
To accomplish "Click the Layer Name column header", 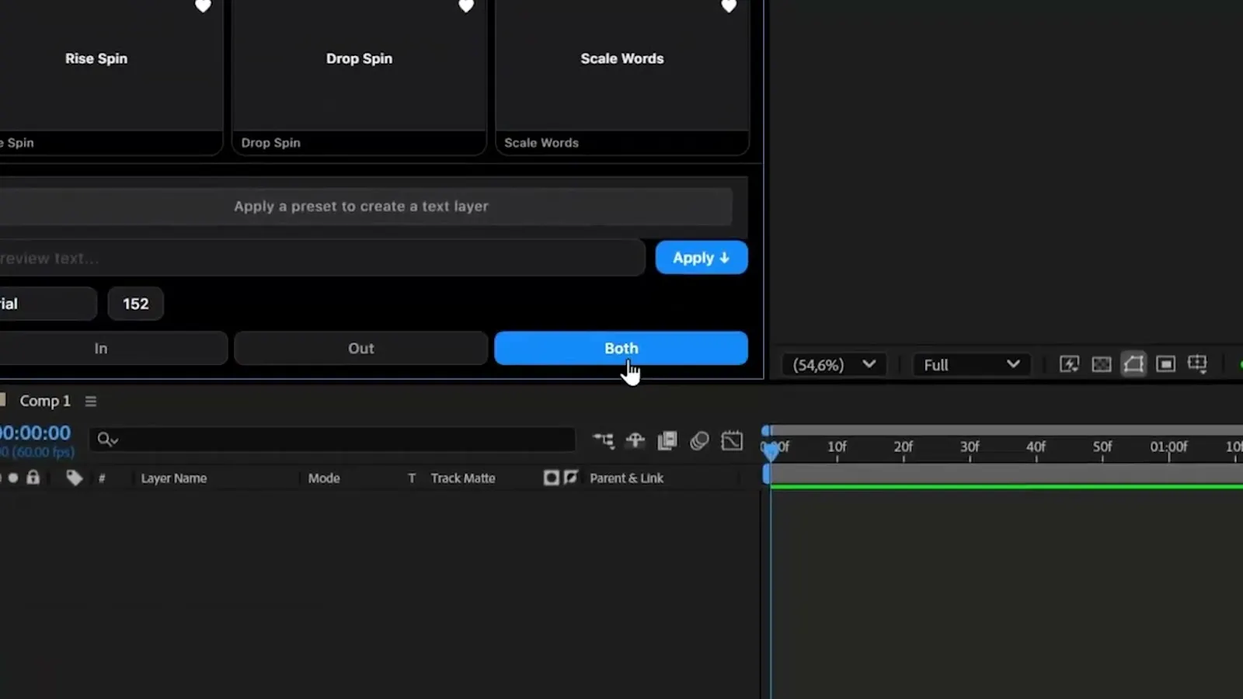I will pyautogui.click(x=174, y=478).
